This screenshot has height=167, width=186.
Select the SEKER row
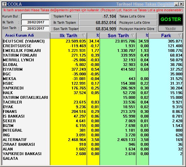(x=92, y=121)
